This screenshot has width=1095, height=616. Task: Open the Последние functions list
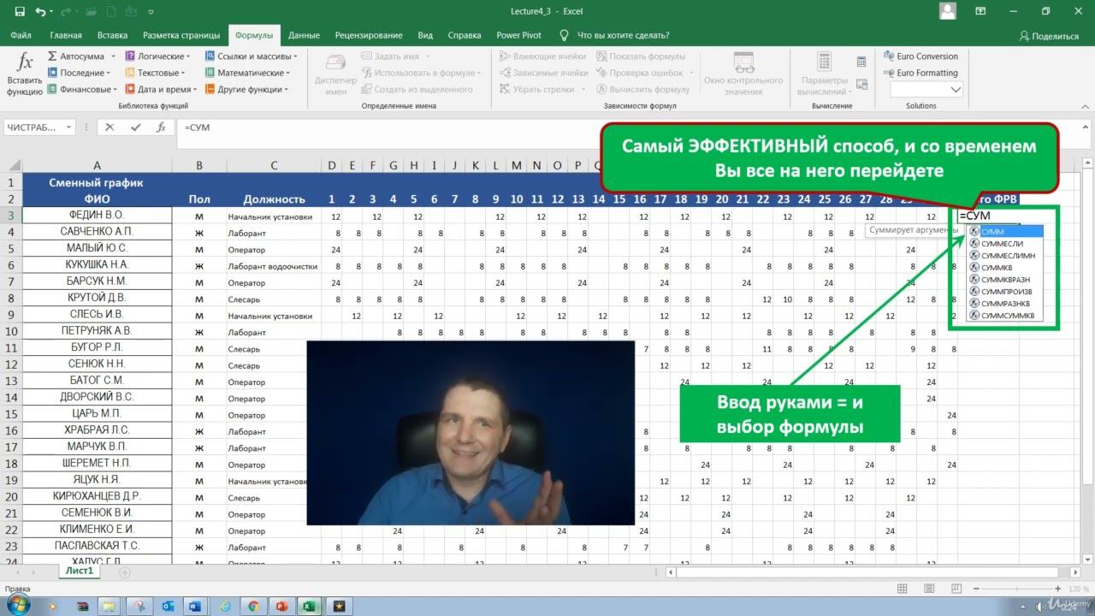[79, 73]
